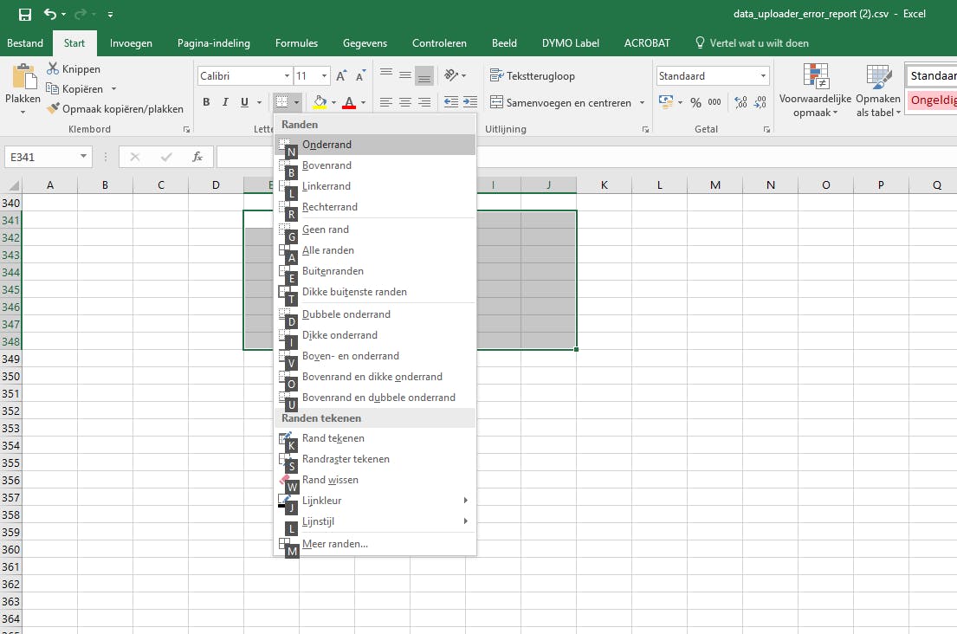957x634 pixels.
Task: Toggle bold formatting
Action: [206, 102]
